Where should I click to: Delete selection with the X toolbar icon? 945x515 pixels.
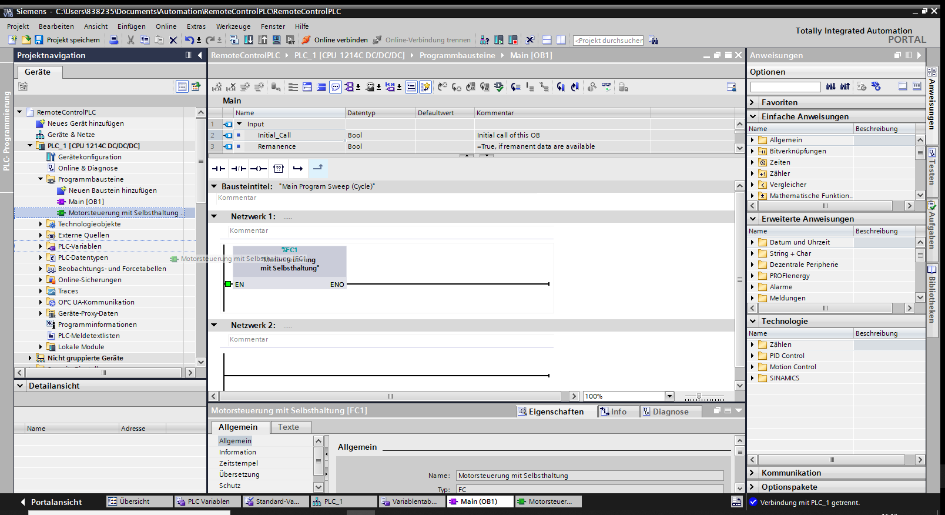pyautogui.click(x=173, y=40)
